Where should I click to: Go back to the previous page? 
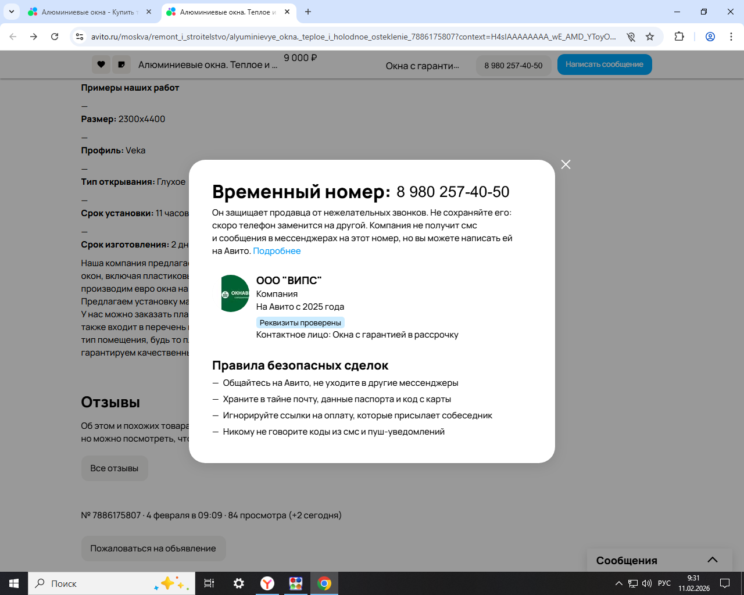tap(13, 37)
